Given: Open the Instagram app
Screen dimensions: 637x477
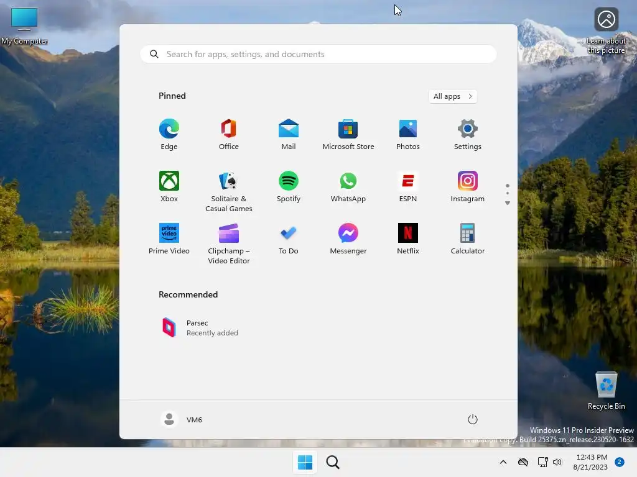Looking at the screenshot, I should coord(468,186).
